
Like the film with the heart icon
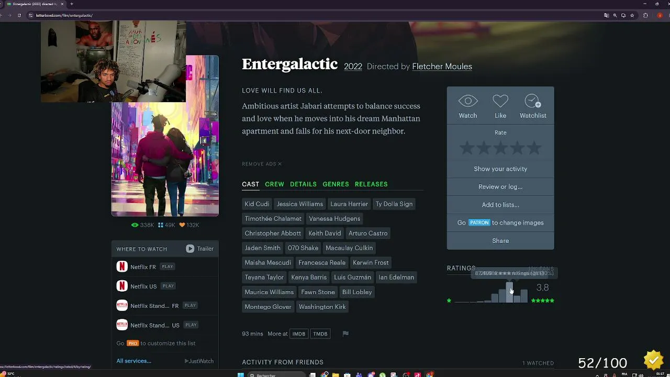click(500, 101)
